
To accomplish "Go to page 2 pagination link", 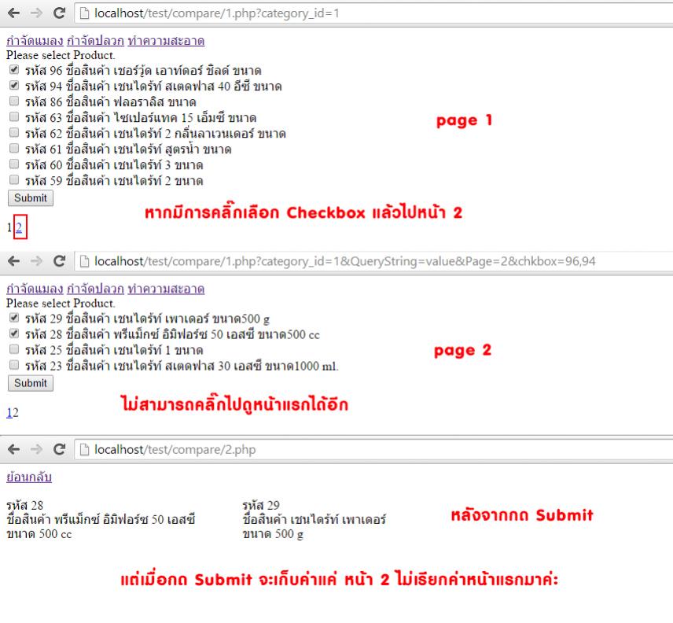I will 19,227.
